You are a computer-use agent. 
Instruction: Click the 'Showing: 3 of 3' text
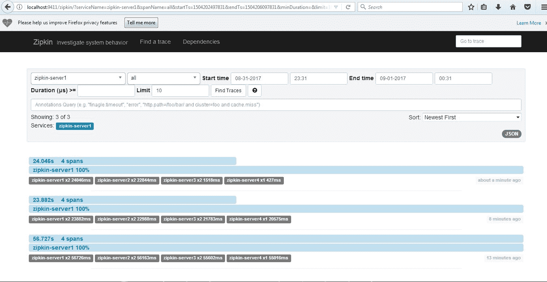point(51,117)
